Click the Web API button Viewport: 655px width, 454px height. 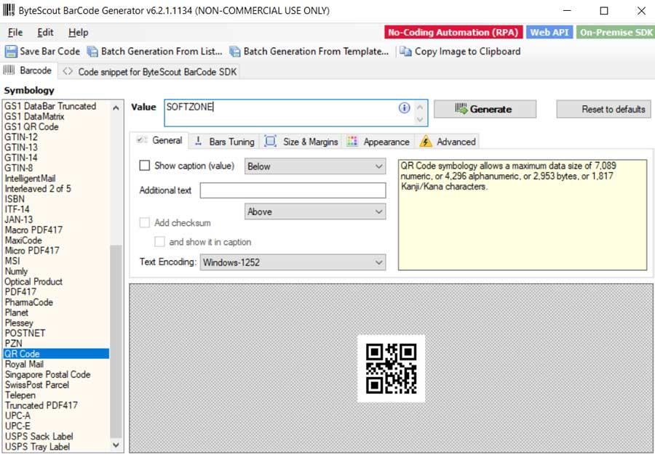pos(549,33)
